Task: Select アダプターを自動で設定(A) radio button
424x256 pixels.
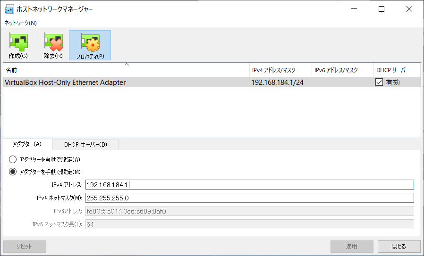Action: click(13, 160)
